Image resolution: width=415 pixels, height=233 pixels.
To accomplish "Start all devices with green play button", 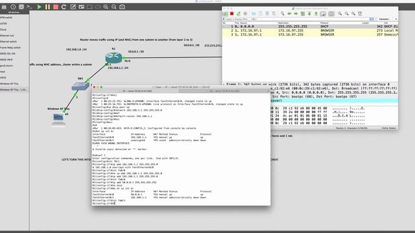I will [x=39, y=7].
